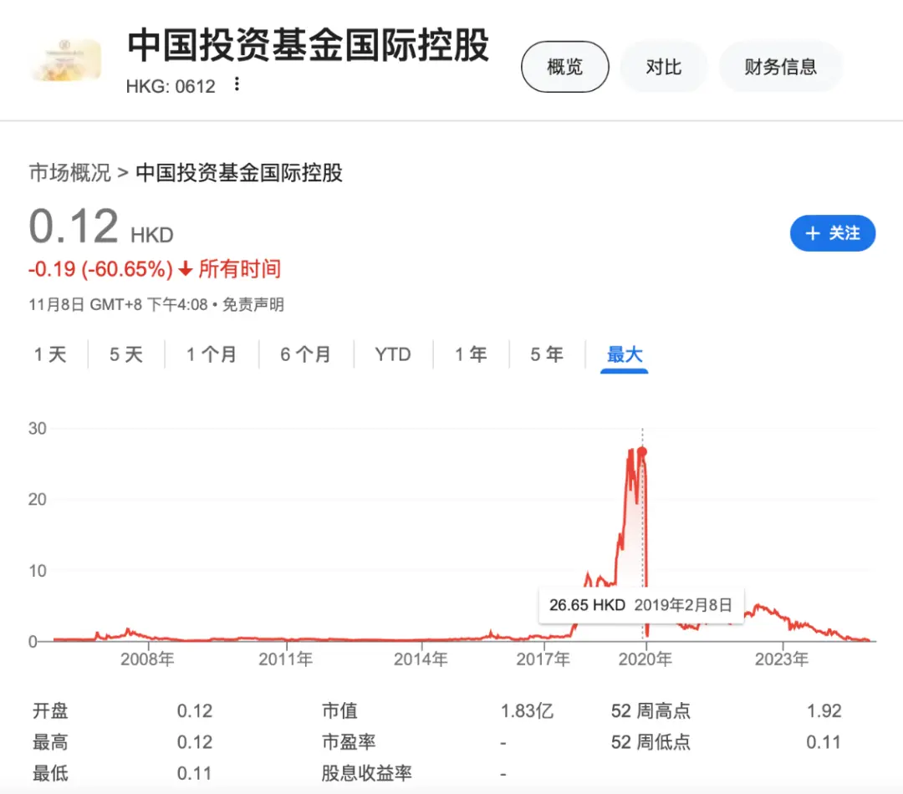Show the YTD chart range
This screenshot has width=903, height=794.
pos(393,354)
